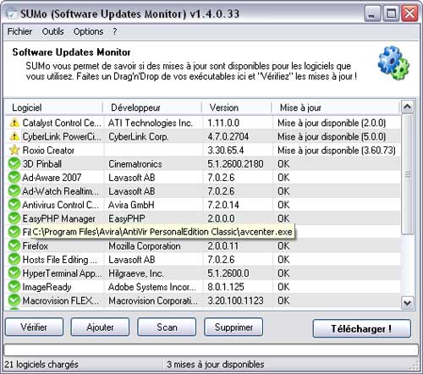Click the empty progress bar
Viewport: 423px width, 374px height.
click(x=211, y=350)
